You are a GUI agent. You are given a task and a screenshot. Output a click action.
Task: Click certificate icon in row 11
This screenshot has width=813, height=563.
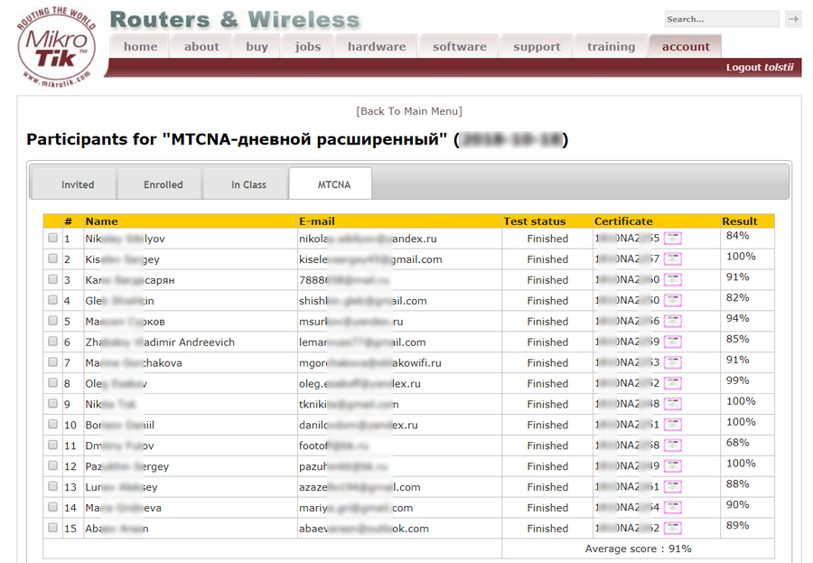[672, 446]
